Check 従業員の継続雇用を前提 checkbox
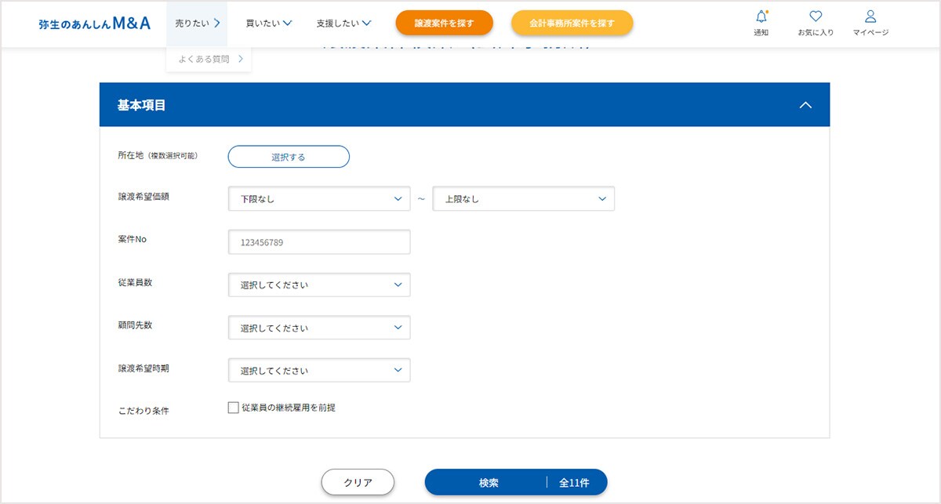941x504 pixels. pos(233,408)
